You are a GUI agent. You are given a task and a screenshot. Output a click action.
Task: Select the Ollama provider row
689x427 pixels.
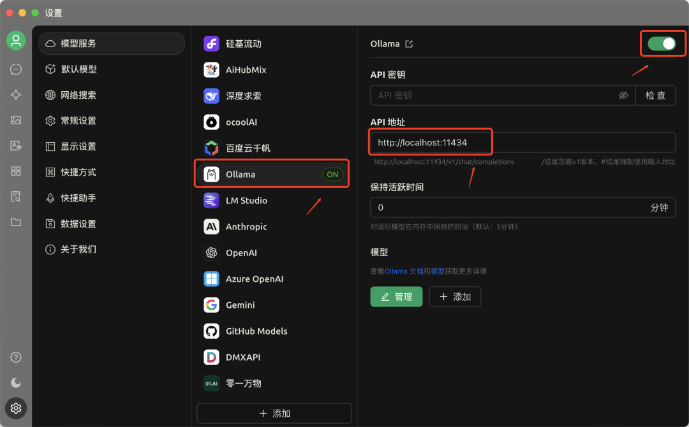272,174
